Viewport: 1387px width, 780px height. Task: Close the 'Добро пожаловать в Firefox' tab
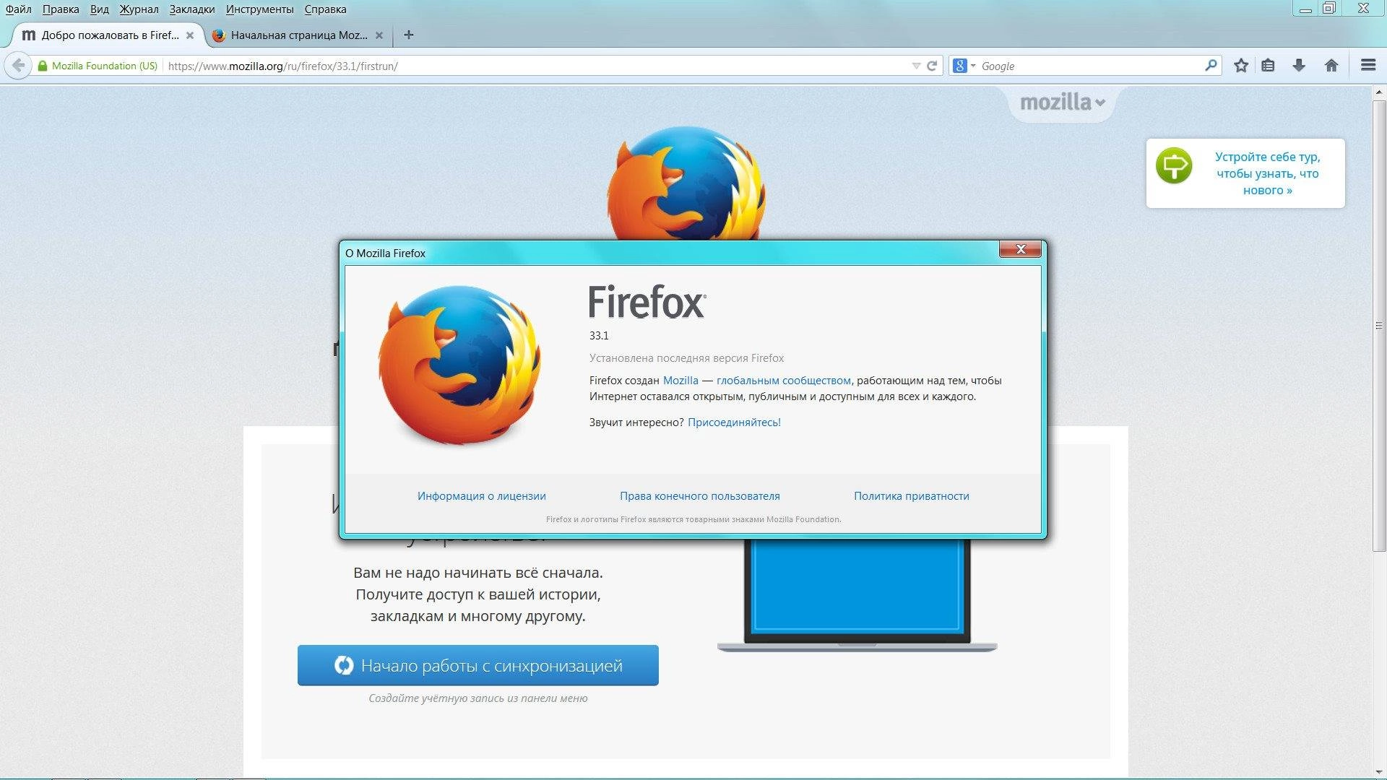coord(190,35)
